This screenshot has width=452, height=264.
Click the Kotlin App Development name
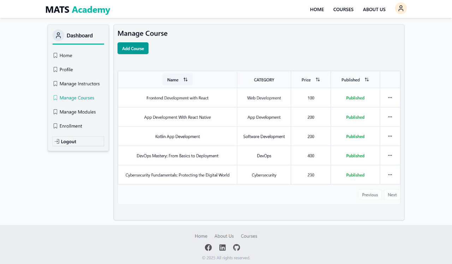point(177,136)
